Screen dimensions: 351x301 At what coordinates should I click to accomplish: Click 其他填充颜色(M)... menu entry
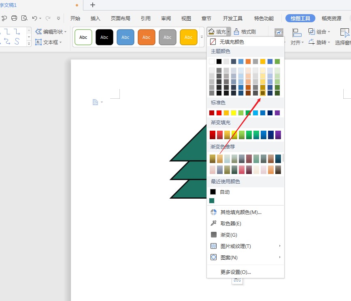(x=240, y=212)
